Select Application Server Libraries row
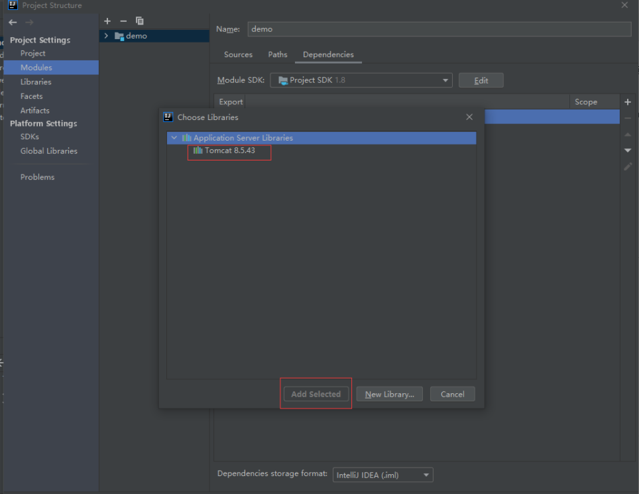 point(321,138)
